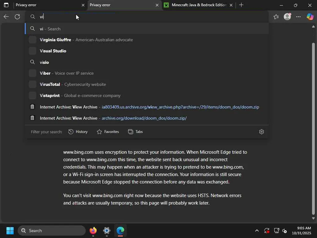The width and height of the screenshot is (317, 238).
Task: Open the Windows Start menu
Action: (10, 231)
